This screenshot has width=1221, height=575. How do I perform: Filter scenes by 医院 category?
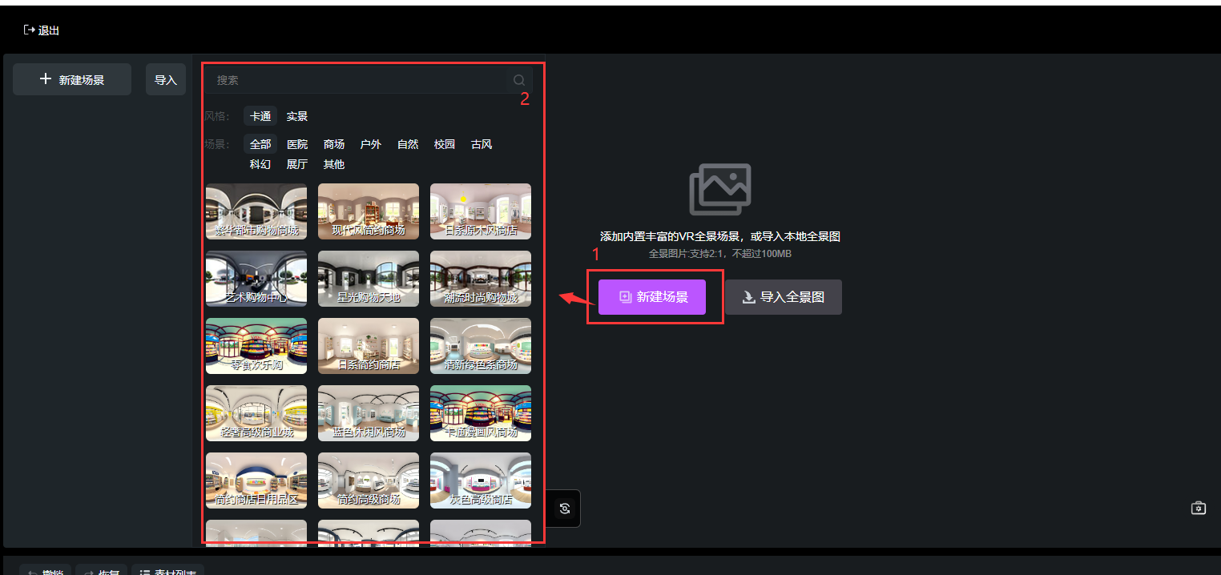coord(297,144)
